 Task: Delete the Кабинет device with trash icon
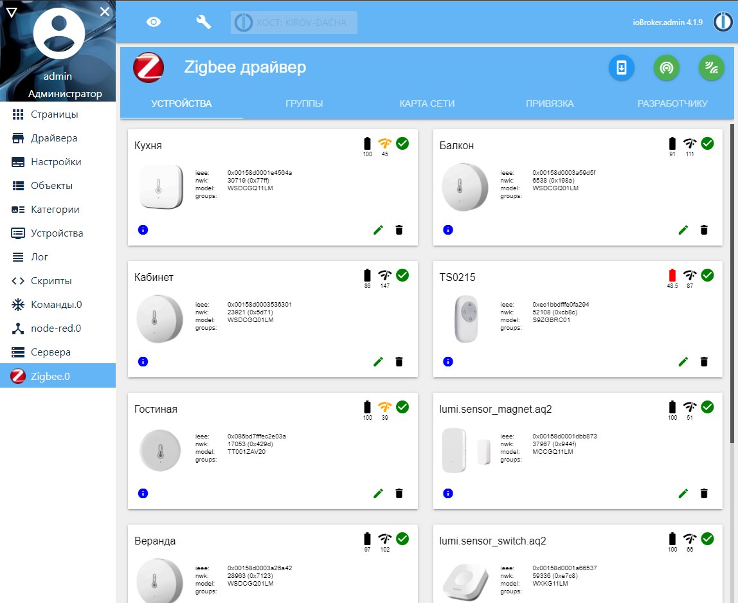tap(399, 361)
